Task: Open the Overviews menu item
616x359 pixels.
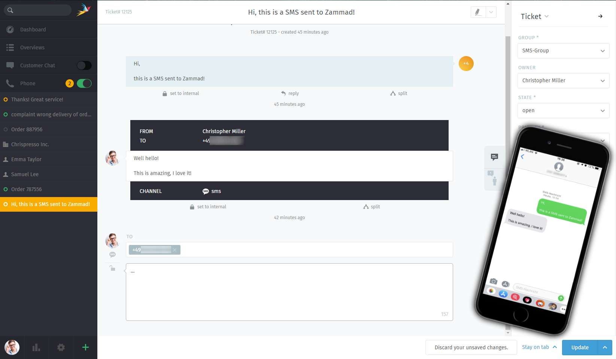Action: click(49, 47)
